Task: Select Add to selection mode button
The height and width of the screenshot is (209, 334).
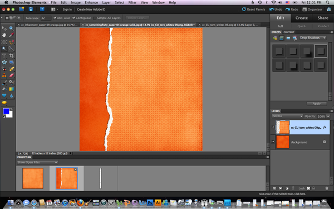Action: click(x=11, y=18)
